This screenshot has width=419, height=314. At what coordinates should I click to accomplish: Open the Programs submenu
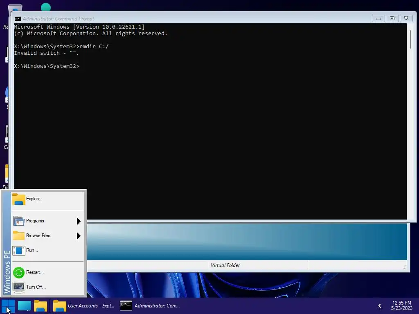point(47,221)
